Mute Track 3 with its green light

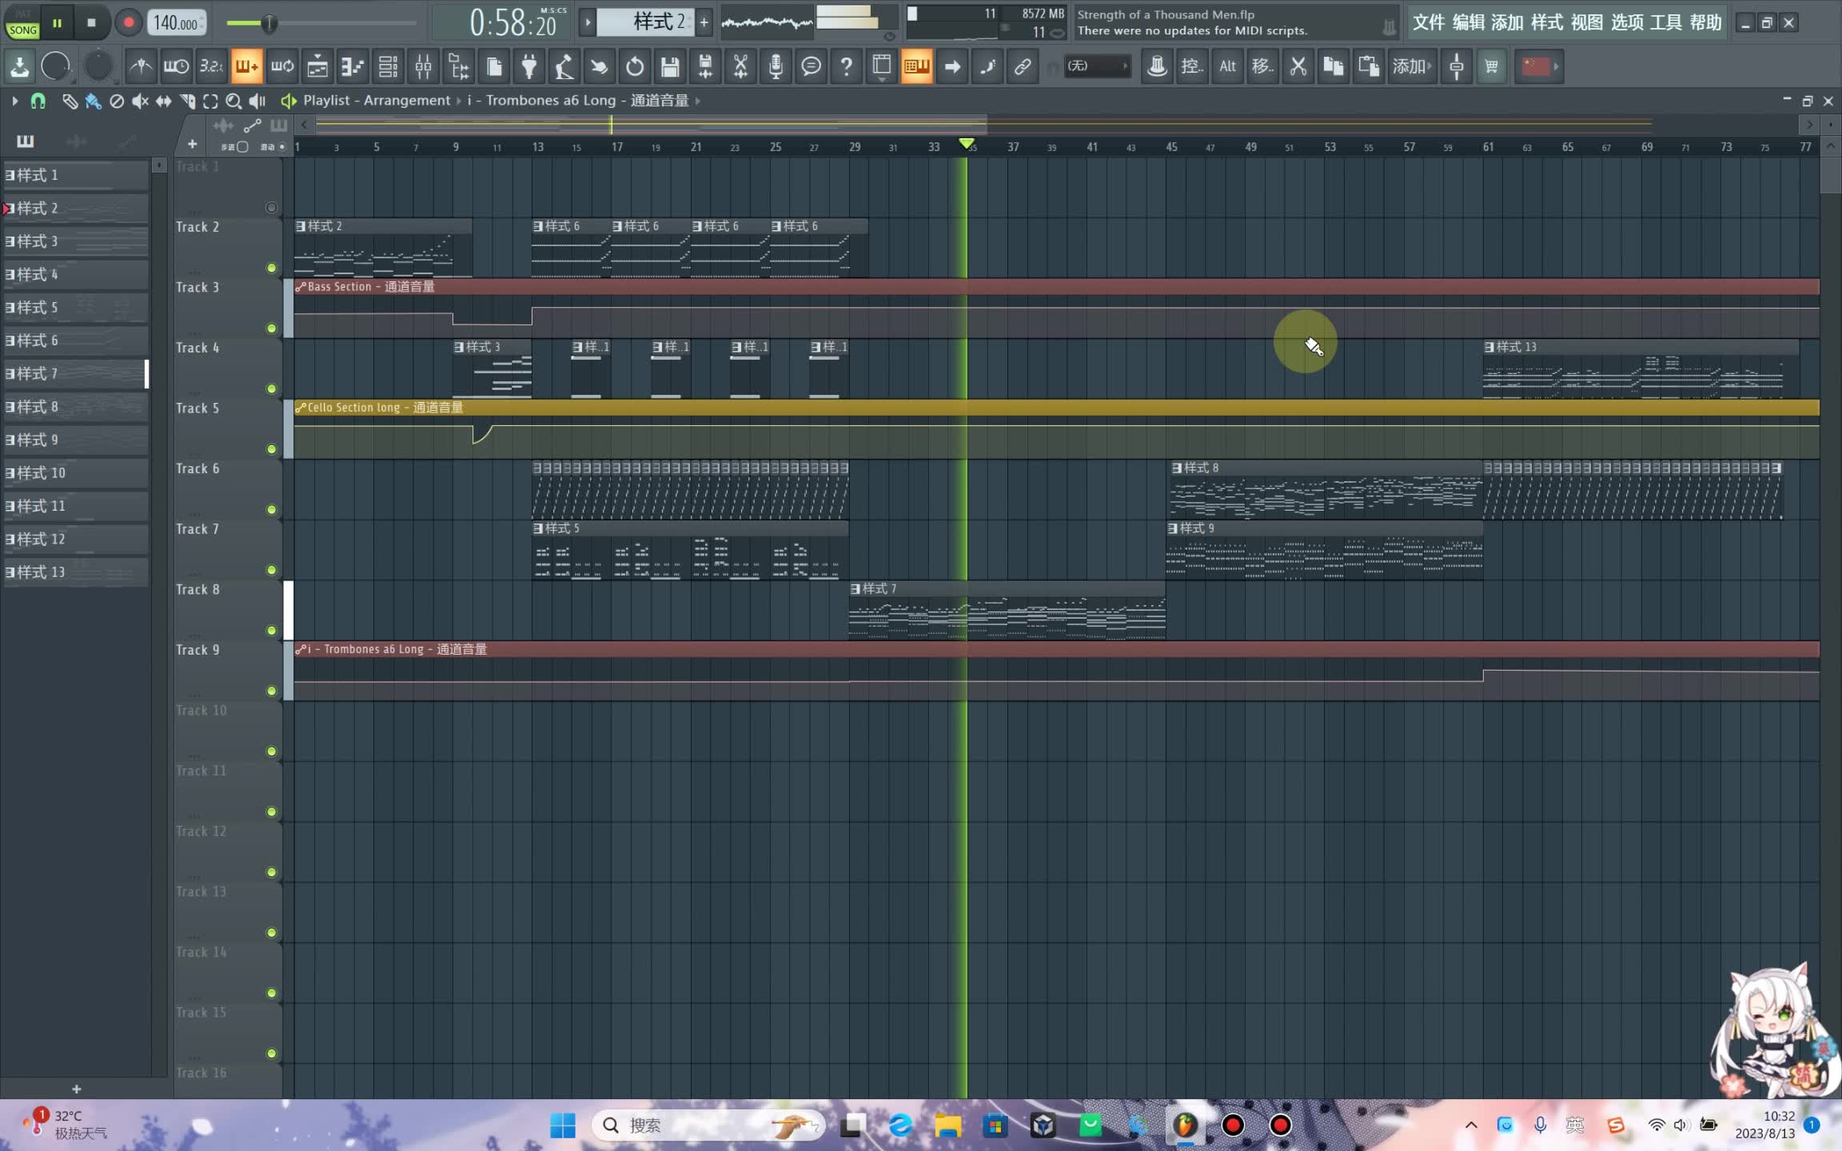coord(272,329)
